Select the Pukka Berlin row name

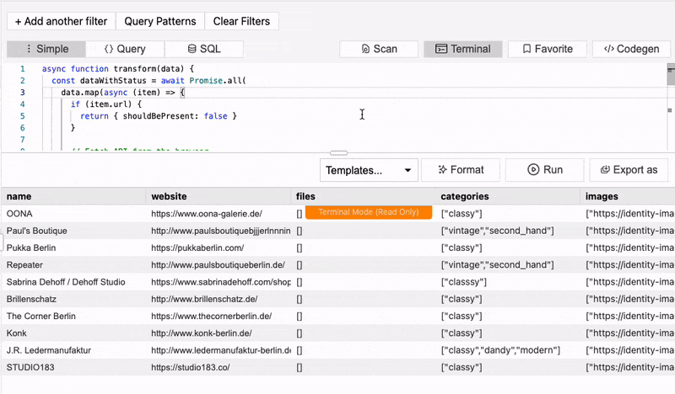[73, 248]
